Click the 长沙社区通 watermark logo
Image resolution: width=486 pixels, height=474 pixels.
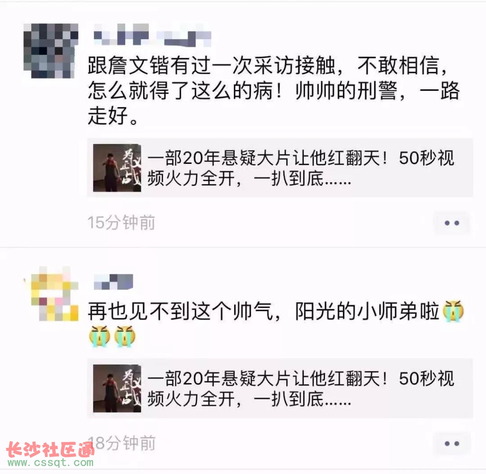50,449
